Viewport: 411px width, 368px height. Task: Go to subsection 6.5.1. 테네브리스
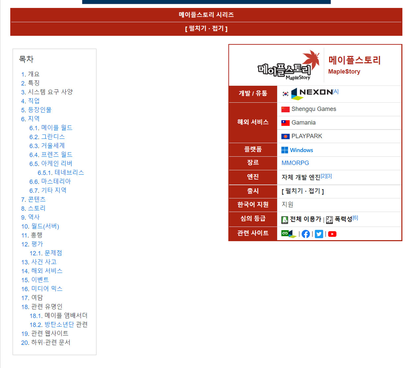(x=61, y=172)
